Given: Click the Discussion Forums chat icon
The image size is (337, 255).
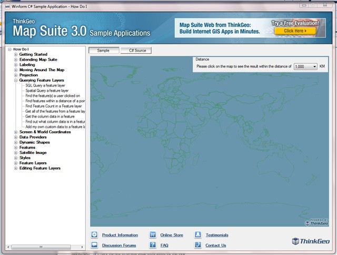Looking at the screenshot, I should coord(94,245).
